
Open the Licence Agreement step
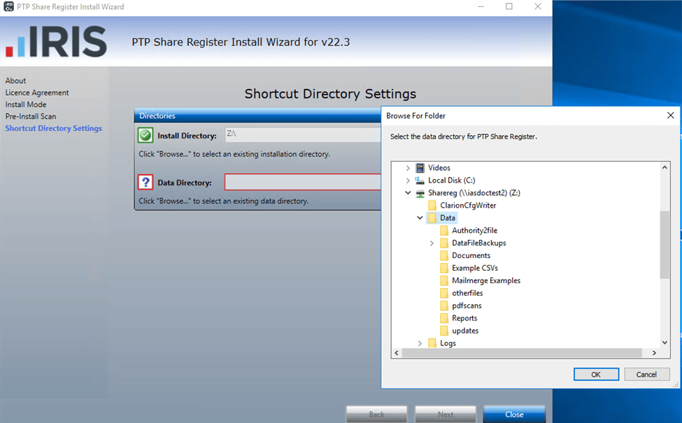(37, 92)
